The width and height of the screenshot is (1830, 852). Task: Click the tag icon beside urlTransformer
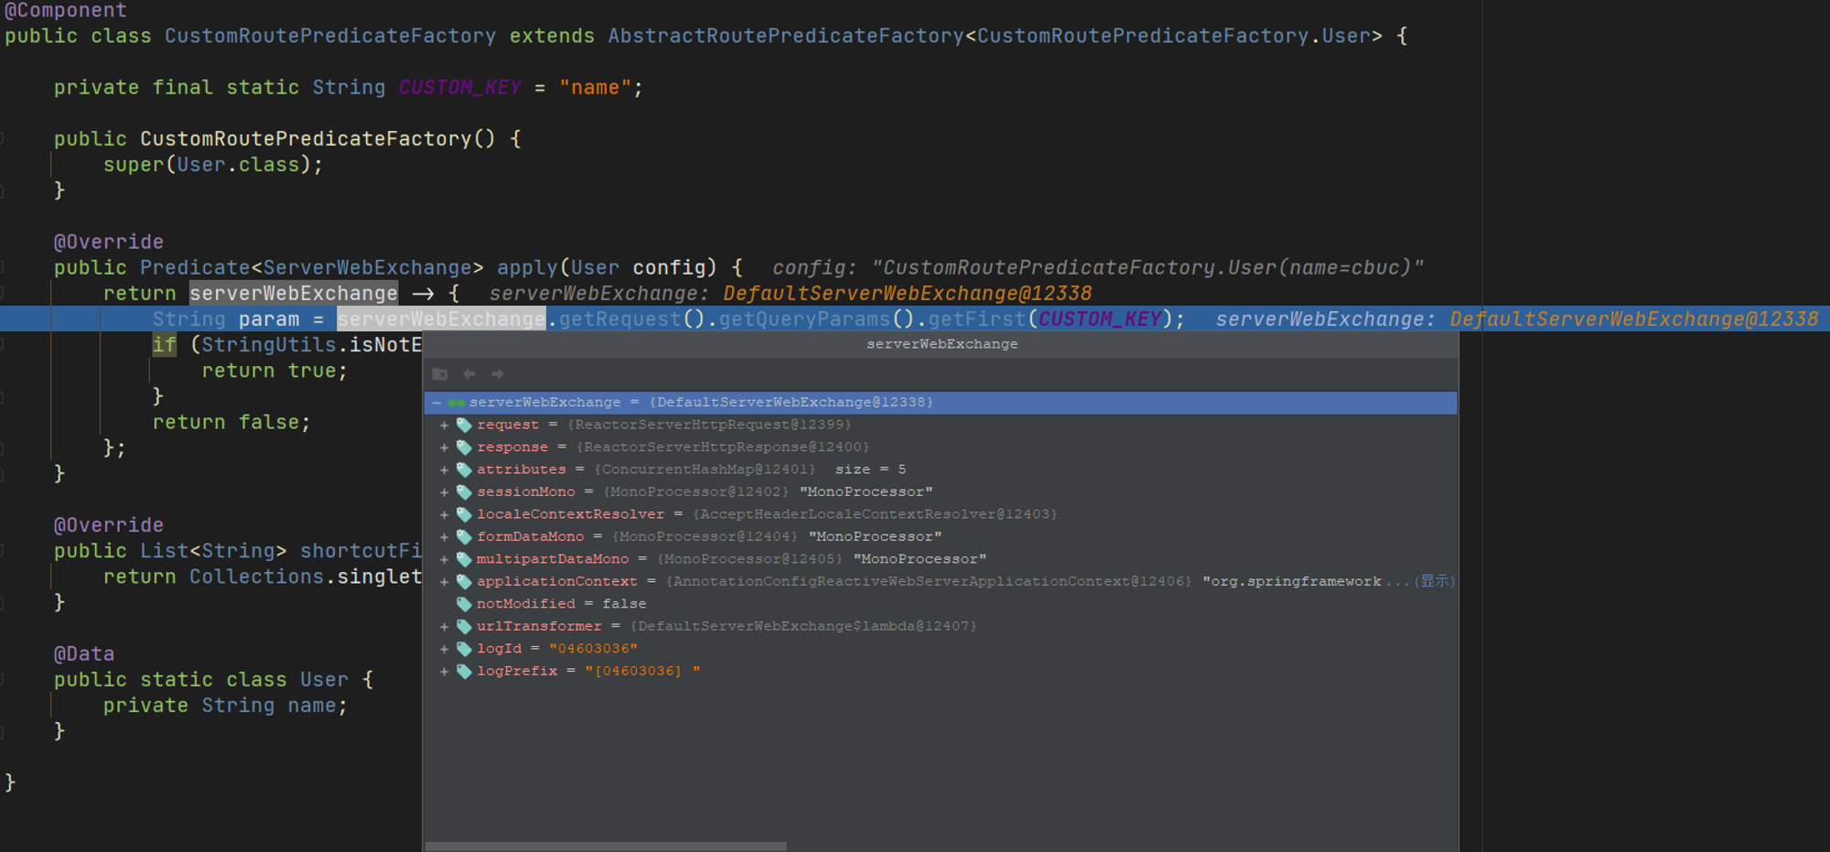pyautogui.click(x=464, y=627)
